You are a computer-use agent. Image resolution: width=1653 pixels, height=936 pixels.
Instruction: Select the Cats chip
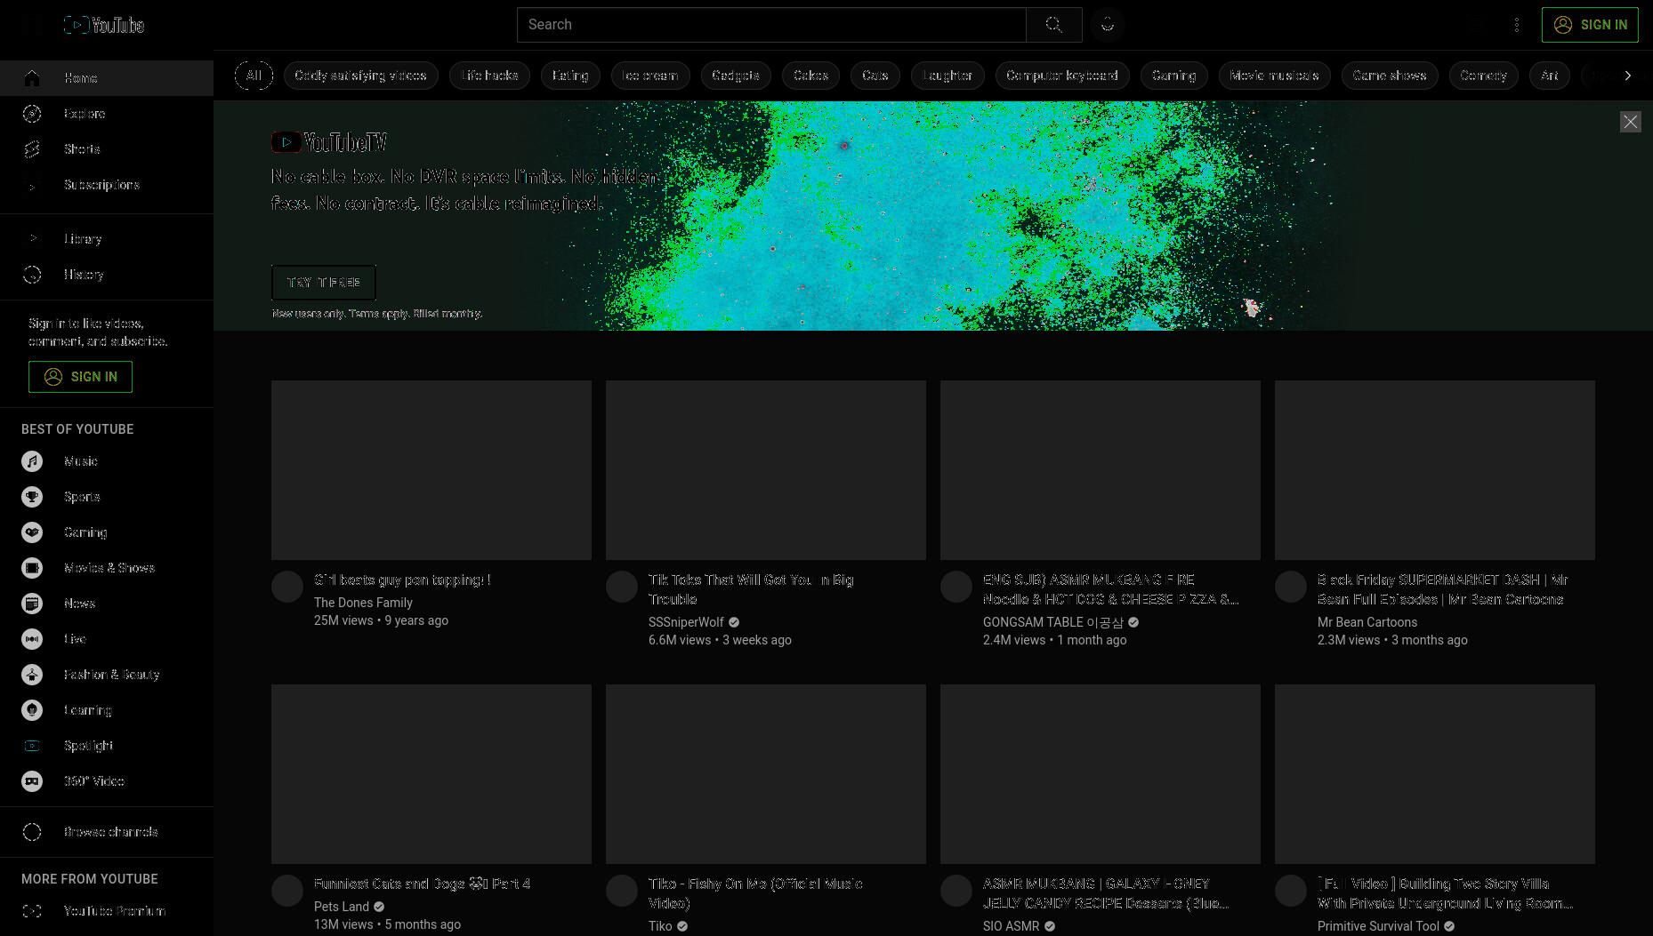click(875, 76)
